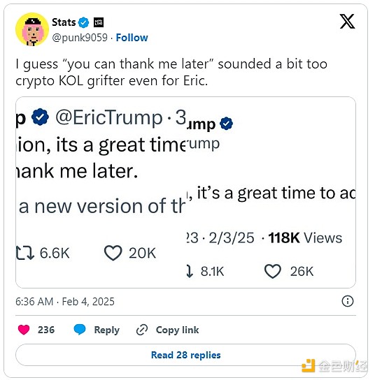375x380 pixels.
Task: Click the heart icon showing 26K
Action: 273,271
